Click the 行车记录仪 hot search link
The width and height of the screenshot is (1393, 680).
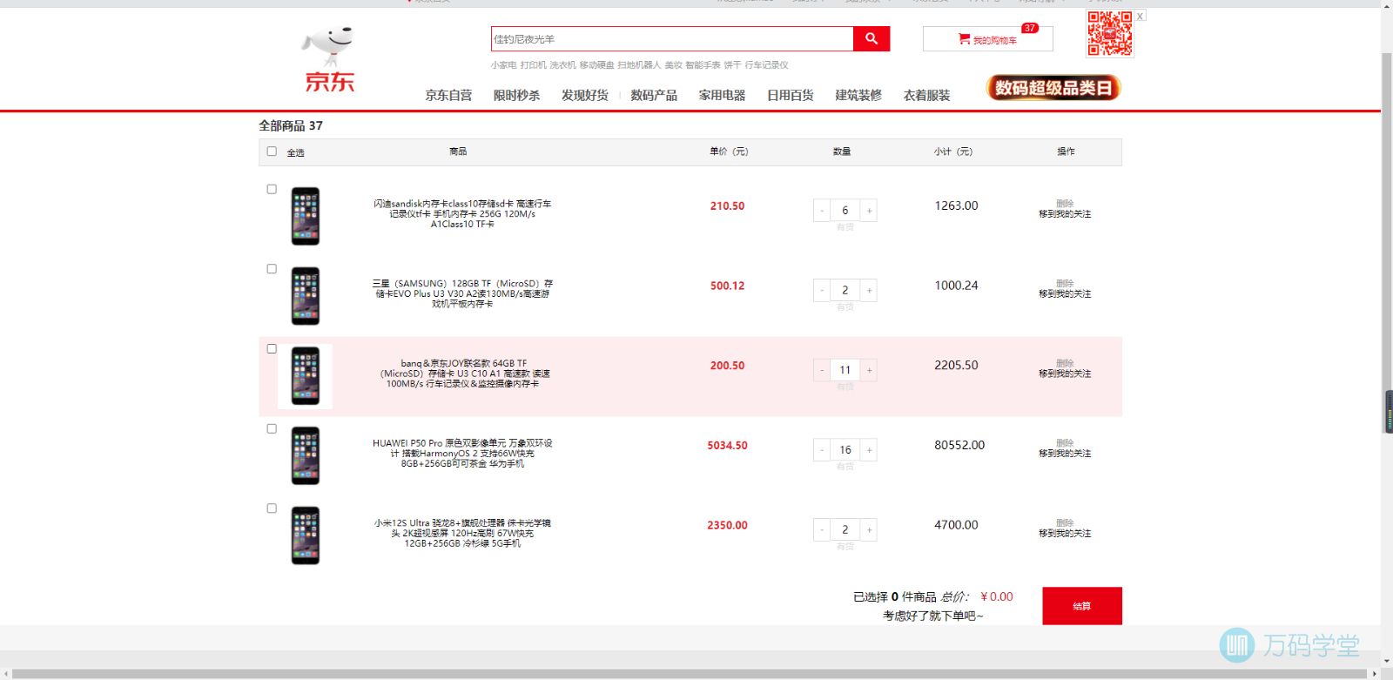[766, 65]
